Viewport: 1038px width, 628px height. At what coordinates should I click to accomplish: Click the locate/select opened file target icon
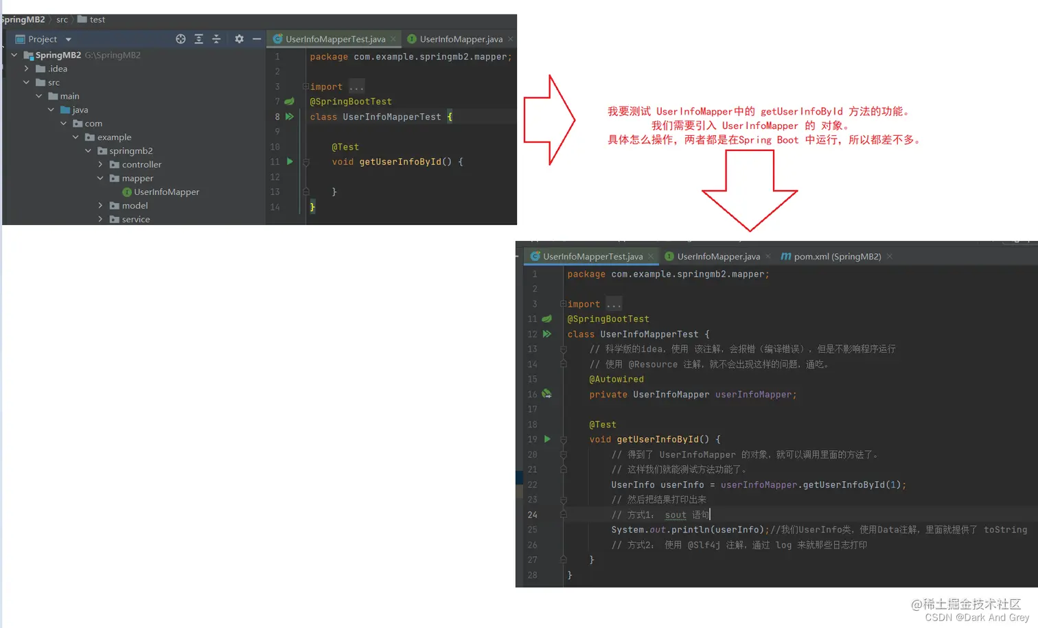(181, 39)
